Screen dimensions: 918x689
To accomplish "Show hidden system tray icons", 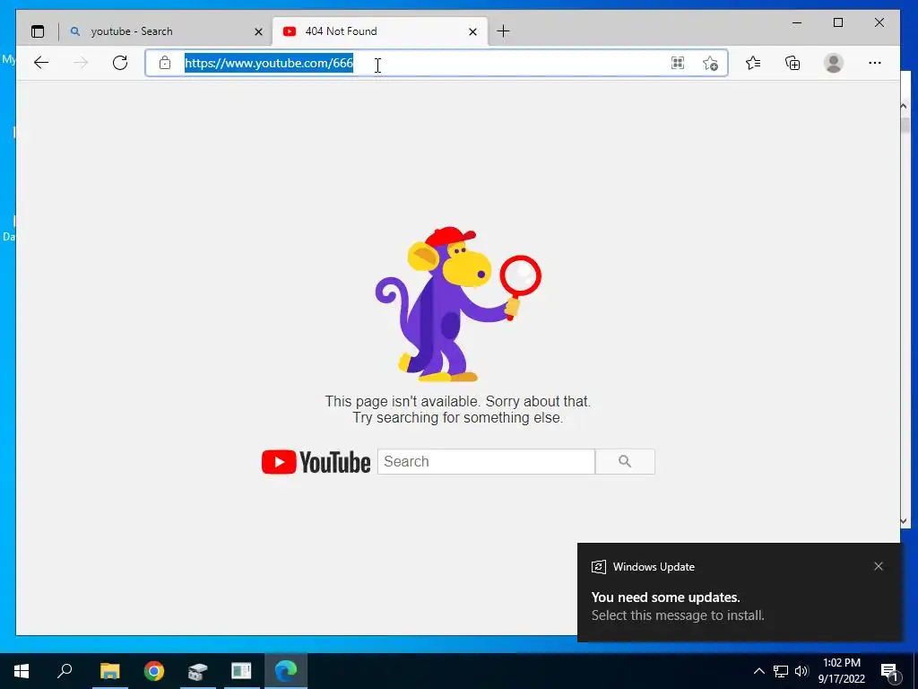I will [758, 671].
